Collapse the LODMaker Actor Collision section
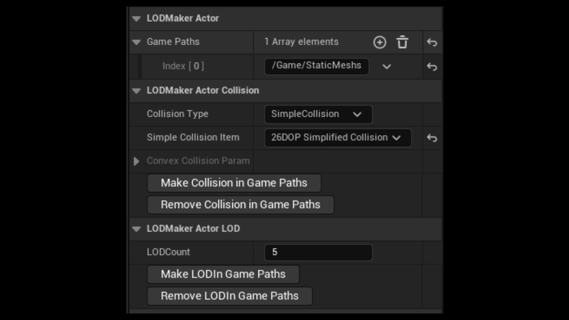Screen dimensions: 569x320 136,91
